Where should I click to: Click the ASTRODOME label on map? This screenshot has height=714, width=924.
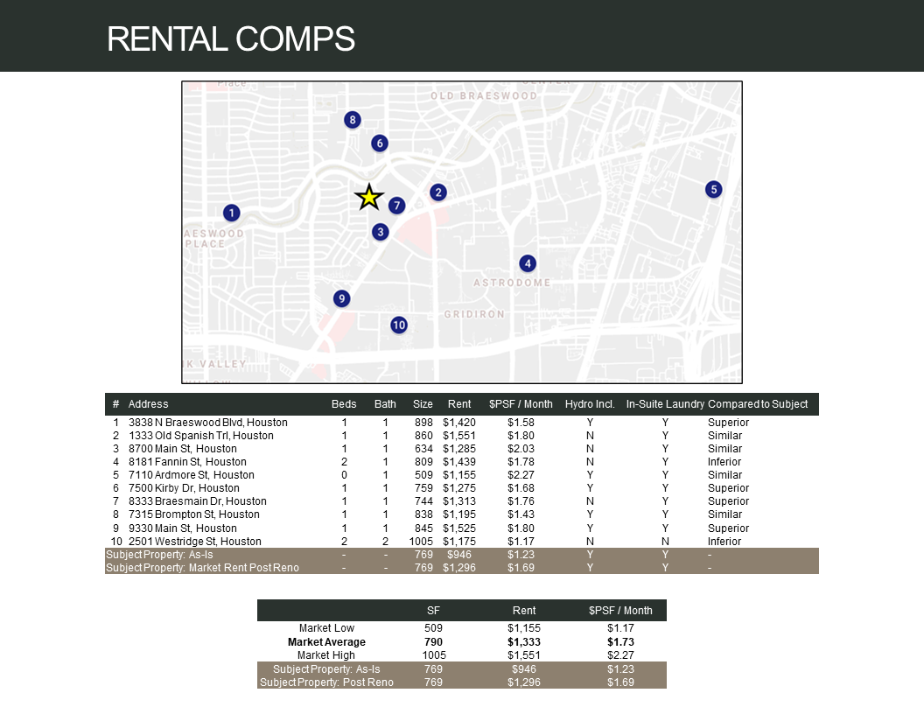pos(512,283)
